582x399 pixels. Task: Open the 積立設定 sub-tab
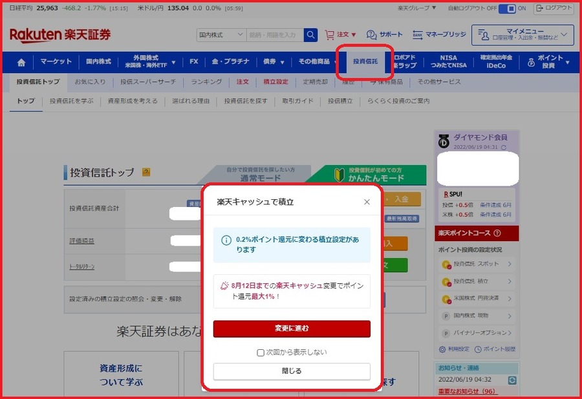click(x=275, y=82)
